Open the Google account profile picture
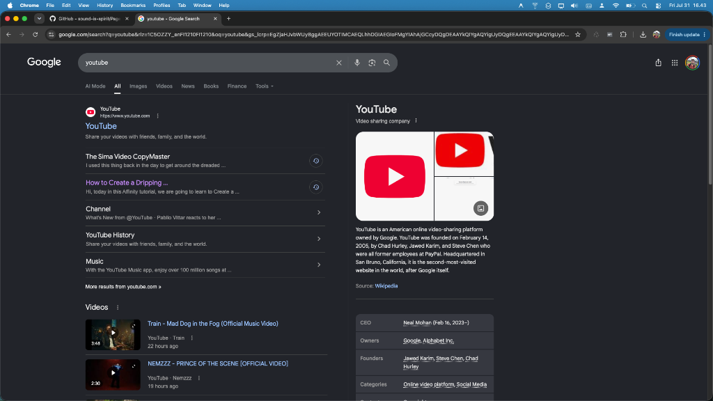Viewport: 713px width, 401px height. pos(692,63)
